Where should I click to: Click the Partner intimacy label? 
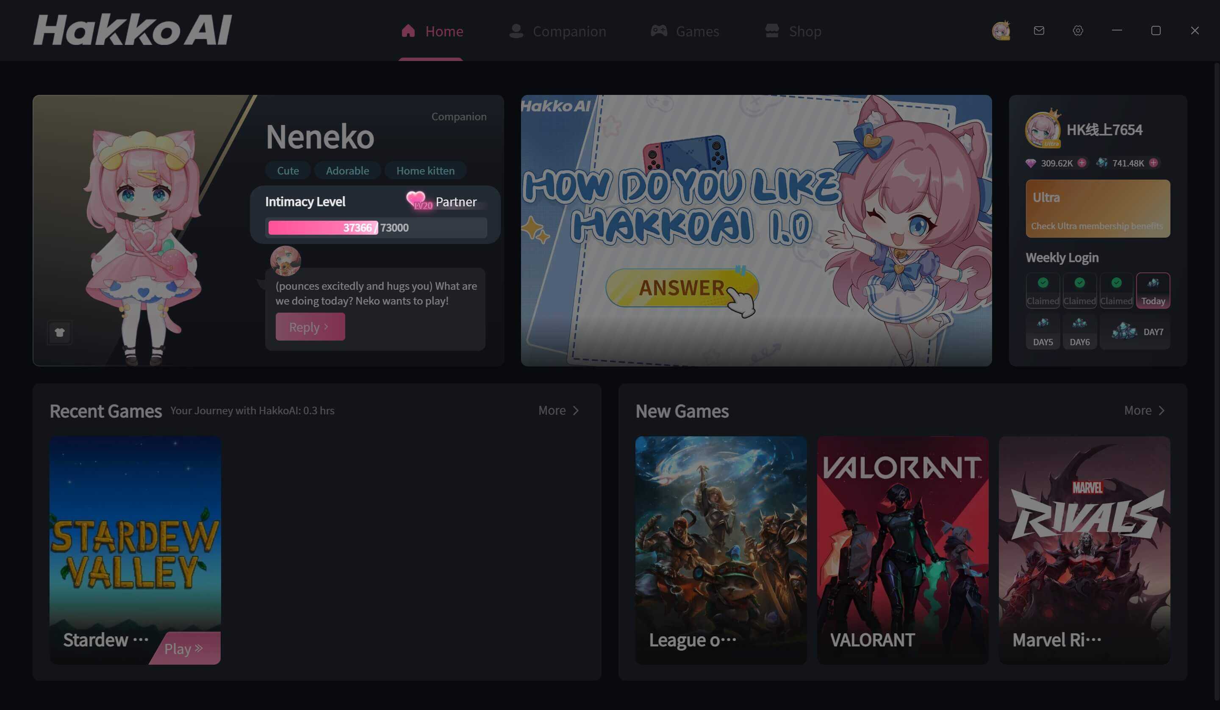(x=456, y=202)
